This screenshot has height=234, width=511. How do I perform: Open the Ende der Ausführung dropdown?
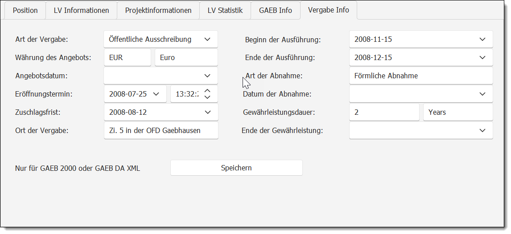tap(482, 57)
